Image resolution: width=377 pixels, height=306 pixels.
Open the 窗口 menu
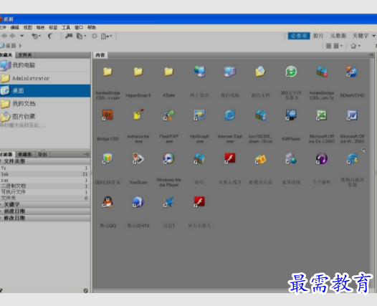tap(79, 27)
